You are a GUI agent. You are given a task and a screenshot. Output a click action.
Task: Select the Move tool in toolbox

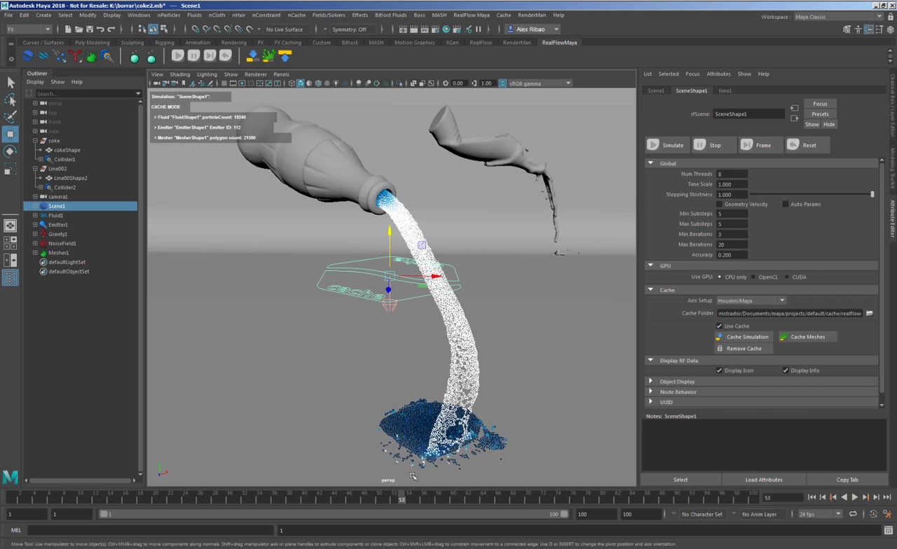[11, 134]
